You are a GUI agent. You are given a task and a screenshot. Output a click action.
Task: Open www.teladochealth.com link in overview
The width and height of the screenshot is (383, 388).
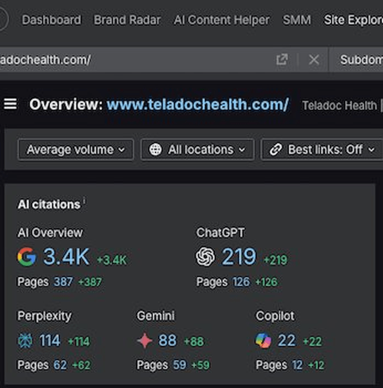coord(198,104)
